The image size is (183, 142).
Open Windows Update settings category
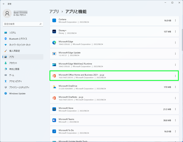[23, 93]
